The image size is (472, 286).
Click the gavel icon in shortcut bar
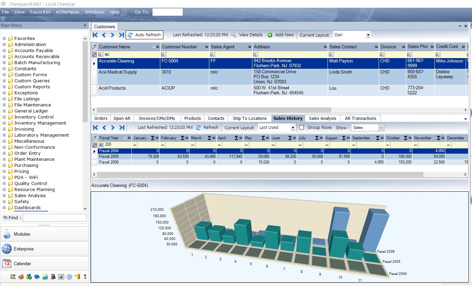coord(77,277)
